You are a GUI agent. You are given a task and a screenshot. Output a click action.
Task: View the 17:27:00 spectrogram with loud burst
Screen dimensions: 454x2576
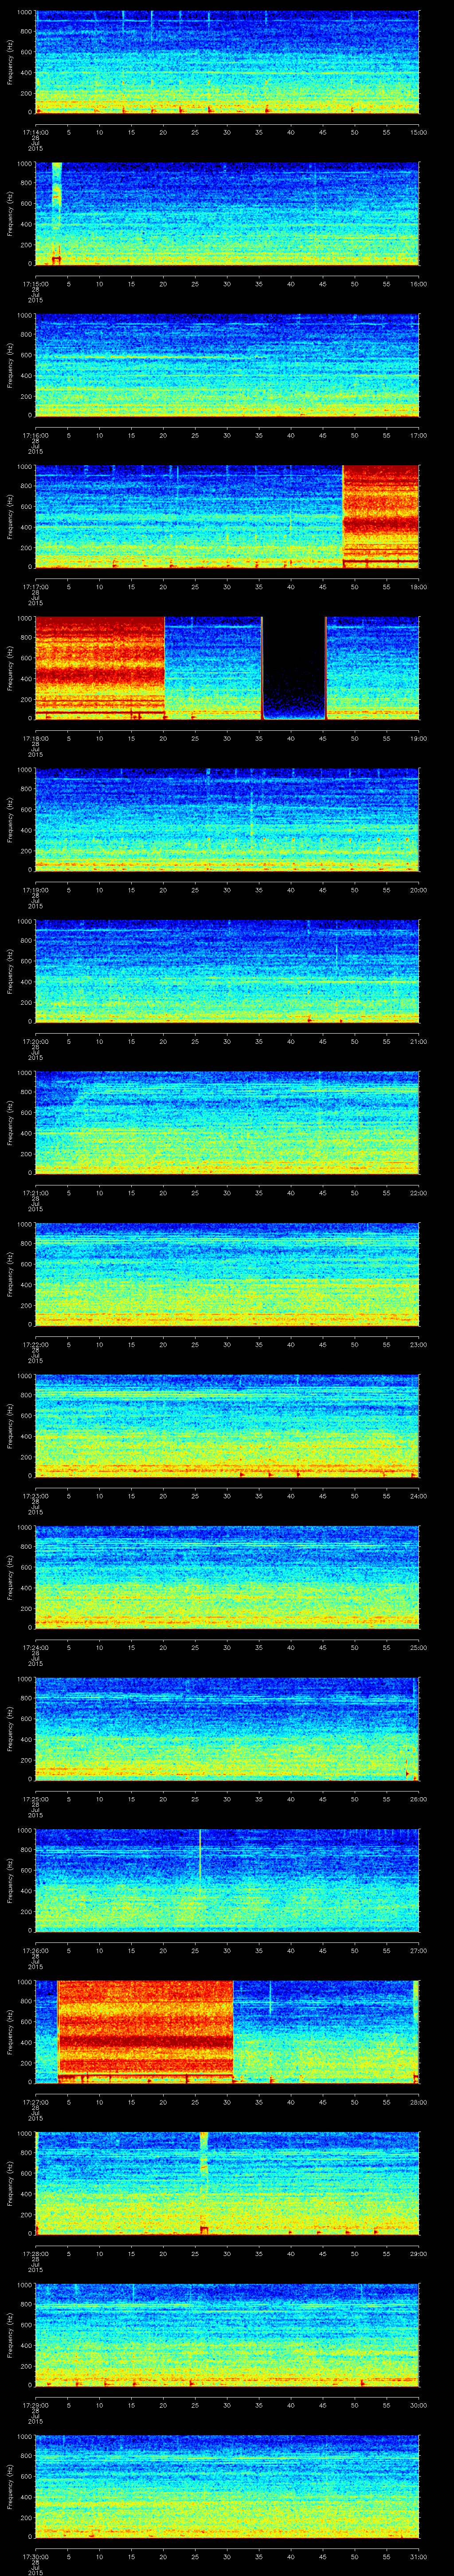tap(227, 2032)
